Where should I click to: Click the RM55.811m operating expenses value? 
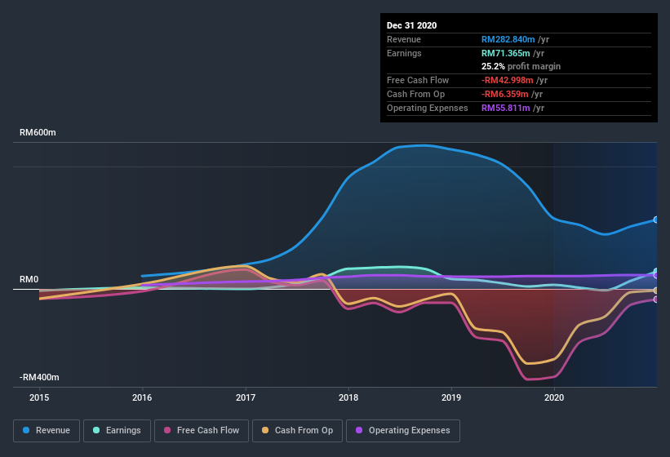pyautogui.click(x=505, y=108)
